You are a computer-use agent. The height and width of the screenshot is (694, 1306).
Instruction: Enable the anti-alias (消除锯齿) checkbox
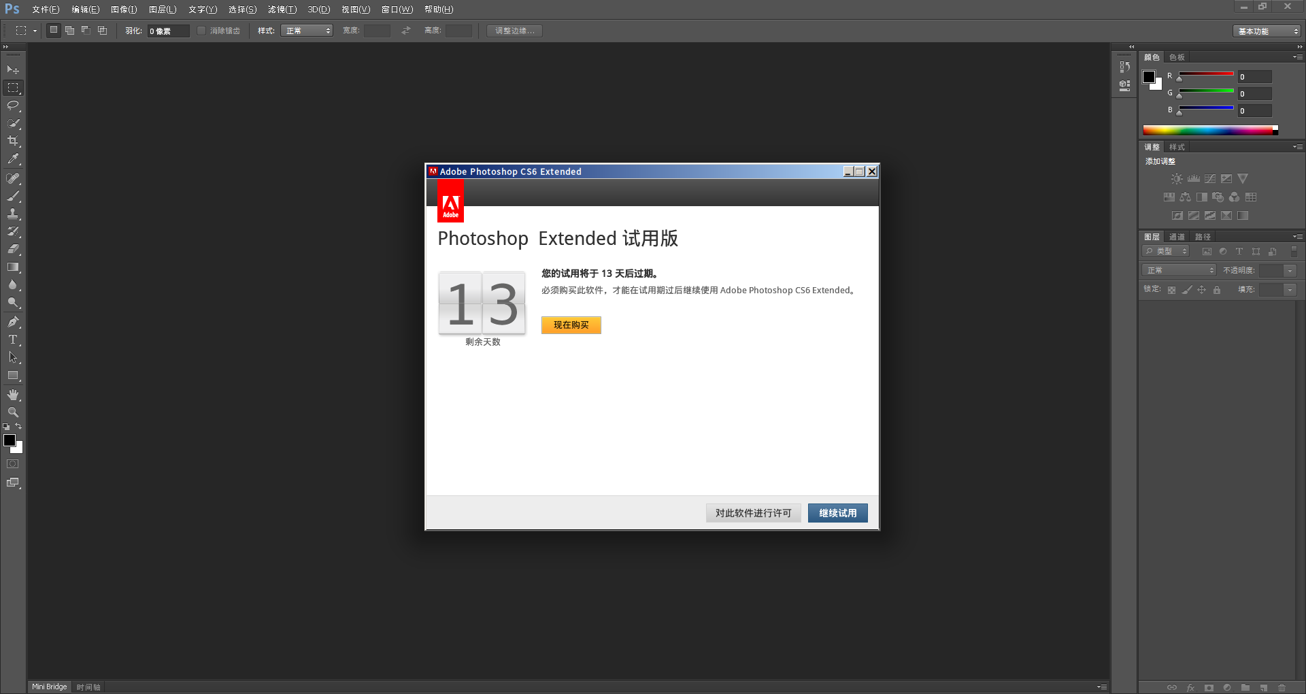(201, 31)
